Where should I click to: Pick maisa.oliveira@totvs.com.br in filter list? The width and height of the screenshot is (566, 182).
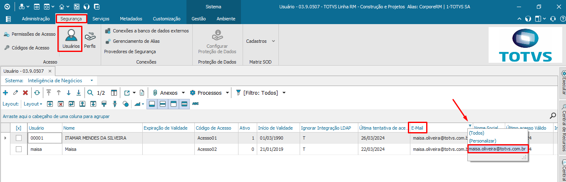click(x=498, y=149)
